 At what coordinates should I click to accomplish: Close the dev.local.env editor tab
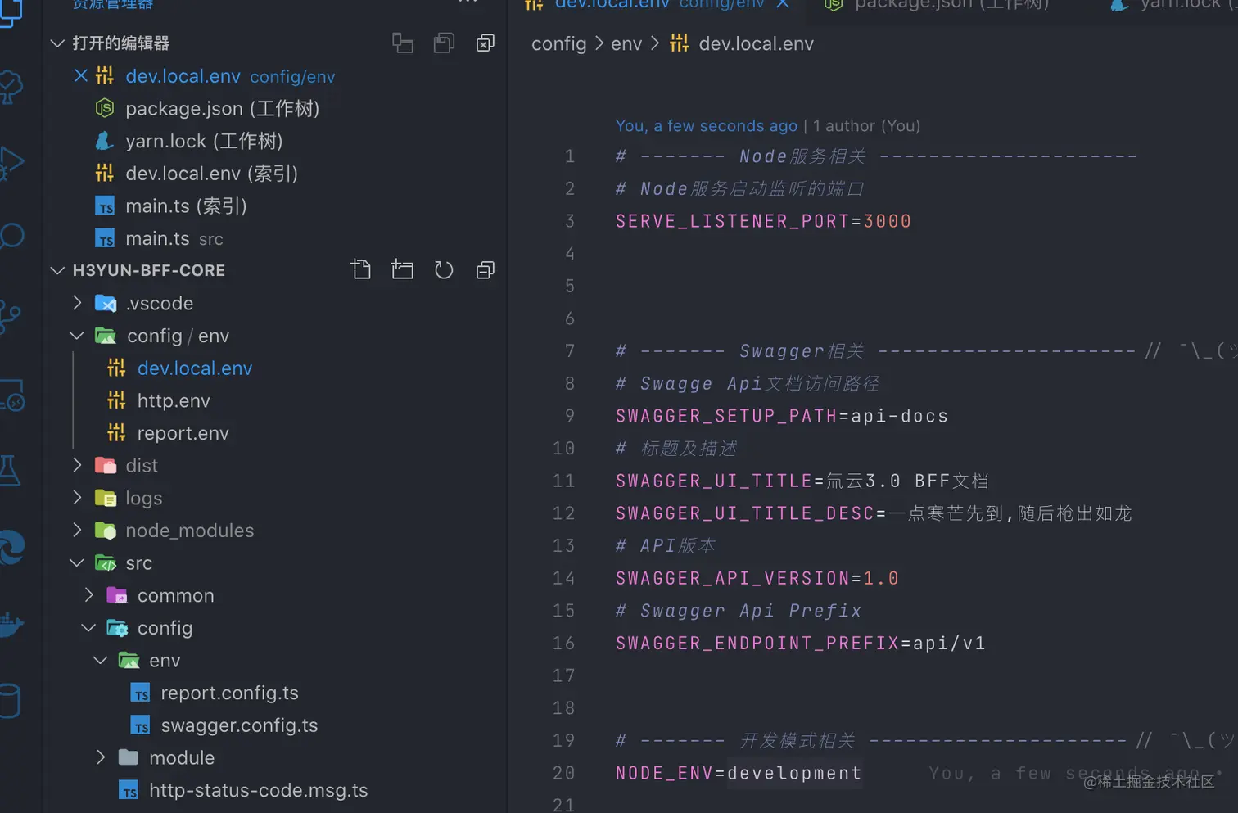point(784,4)
